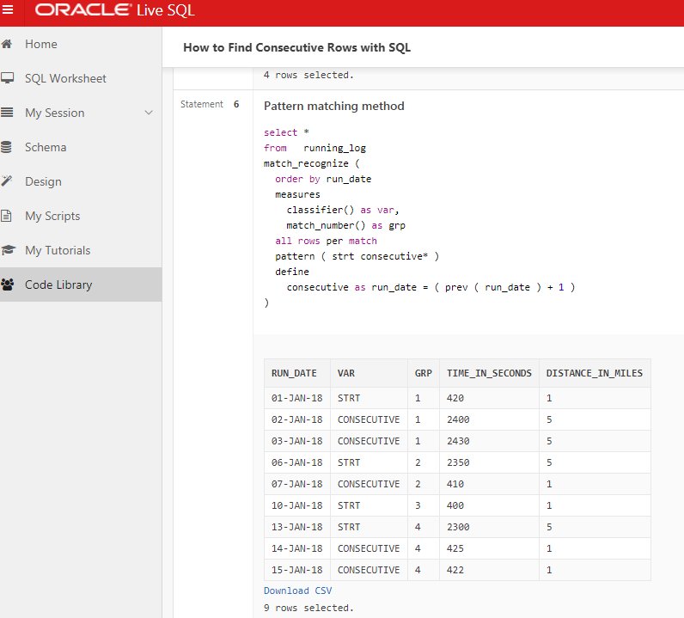Click the page title 'How to Find Consecutive Rows with SQL'
The width and height of the screenshot is (684, 618).
click(x=296, y=47)
